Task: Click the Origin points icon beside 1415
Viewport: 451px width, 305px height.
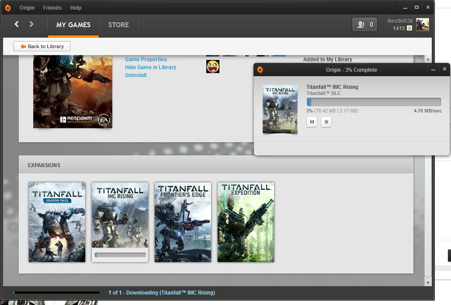Action: [x=409, y=28]
